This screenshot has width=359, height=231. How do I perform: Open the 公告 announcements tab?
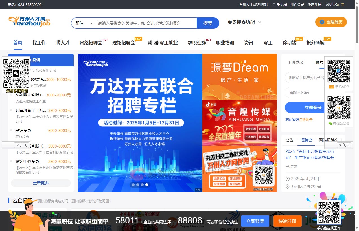(x=289, y=140)
